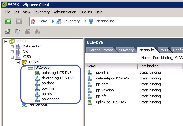This screenshot has width=183, height=126.
Task: Open the Plug-ins menu
Action: 86,12
